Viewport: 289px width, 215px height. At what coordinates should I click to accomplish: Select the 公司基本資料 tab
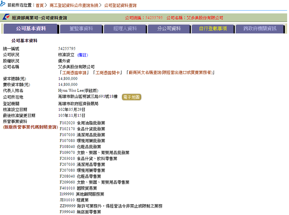pos(31,29)
